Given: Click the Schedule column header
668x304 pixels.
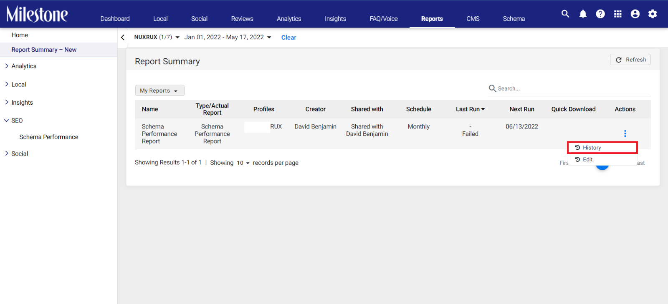Looking at the screenshot, I should [x=419, y=109].
